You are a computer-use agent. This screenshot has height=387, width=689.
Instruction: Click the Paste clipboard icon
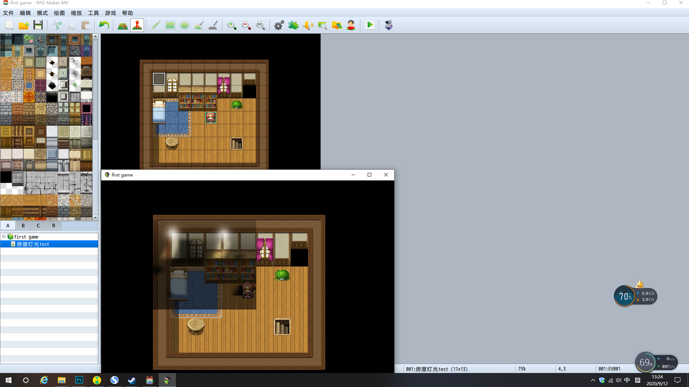(85, 25)
